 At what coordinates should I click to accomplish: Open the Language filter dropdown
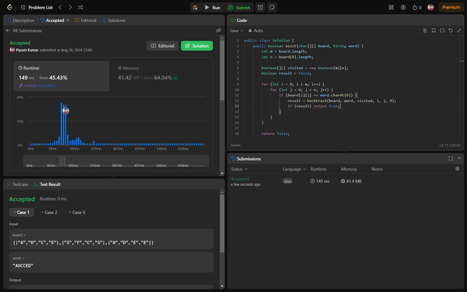click(x=295, y=169)
